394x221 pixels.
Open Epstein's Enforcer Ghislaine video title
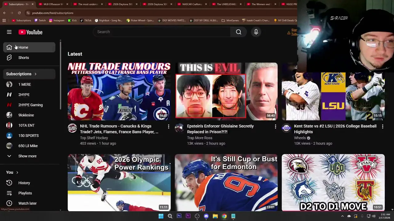[220, 129]
